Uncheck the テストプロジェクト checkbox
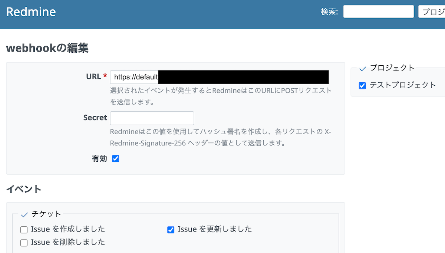Viewport: 445px width, 253px height. 362,86
